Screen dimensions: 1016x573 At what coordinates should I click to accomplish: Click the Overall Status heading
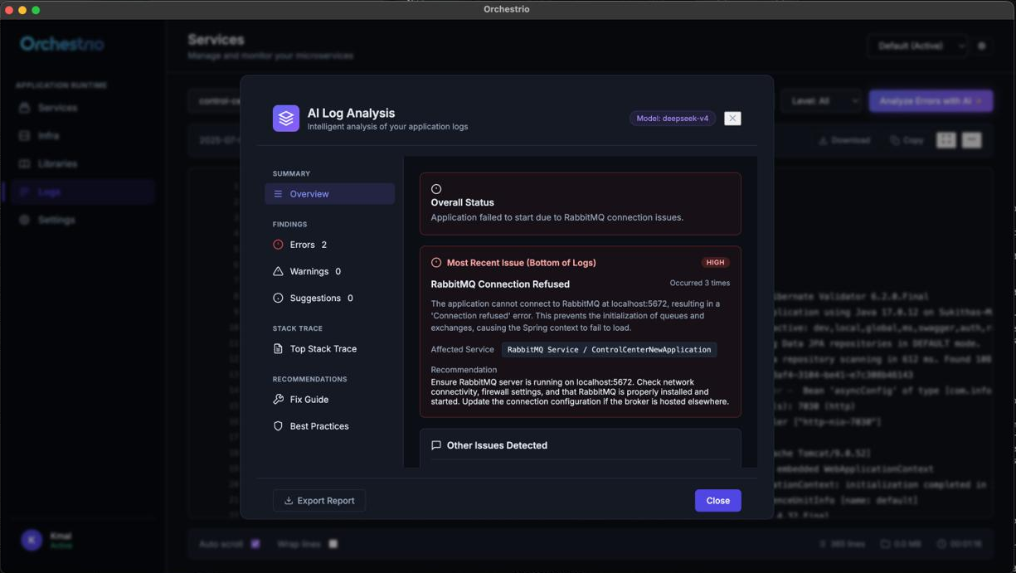coord(462,202)
